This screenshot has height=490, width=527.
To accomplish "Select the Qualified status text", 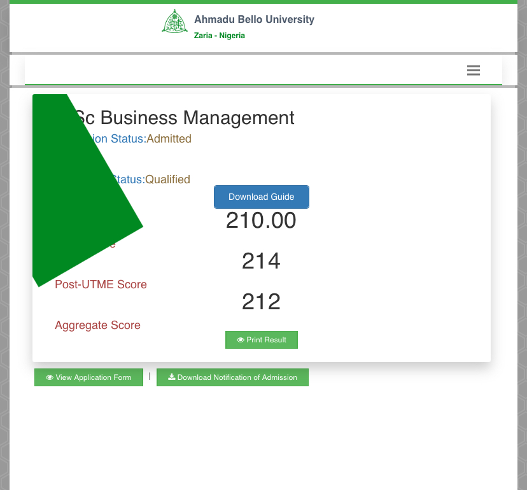I will pos(167,179).
